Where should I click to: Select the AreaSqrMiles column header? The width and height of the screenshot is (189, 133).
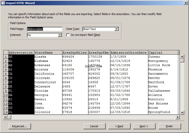pyautogui.click(x=75, y=53)
